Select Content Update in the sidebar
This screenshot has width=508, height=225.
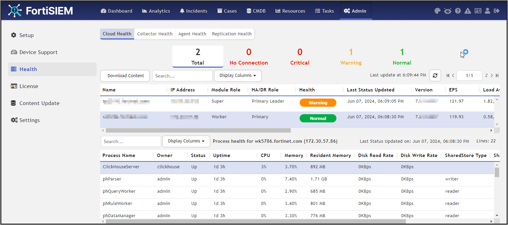pos(38,103)
